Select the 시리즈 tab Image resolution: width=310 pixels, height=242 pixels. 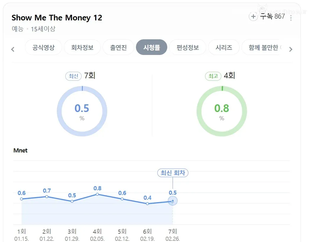(x=224, y=47)
